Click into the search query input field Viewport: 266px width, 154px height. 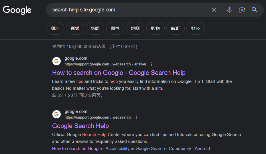pyautogui.click(x=129, y=10)
